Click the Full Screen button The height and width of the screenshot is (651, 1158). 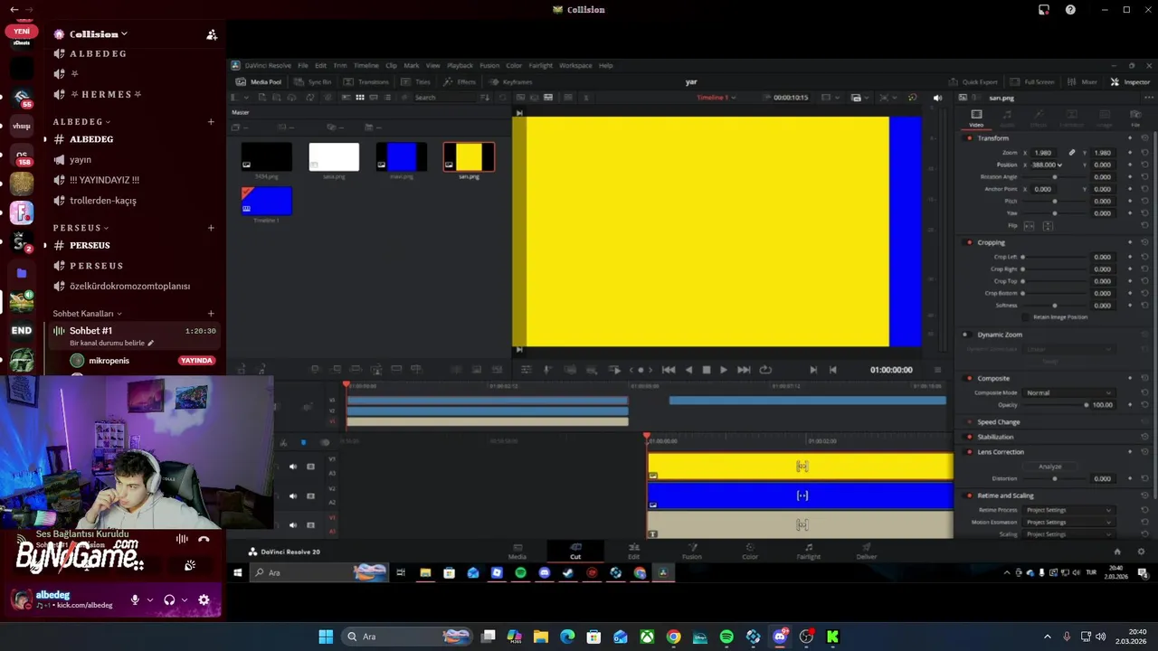click(x=1032, y=81)
